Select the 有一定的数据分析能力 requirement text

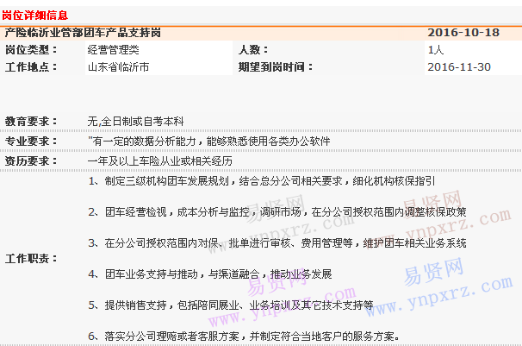point(209,142)
